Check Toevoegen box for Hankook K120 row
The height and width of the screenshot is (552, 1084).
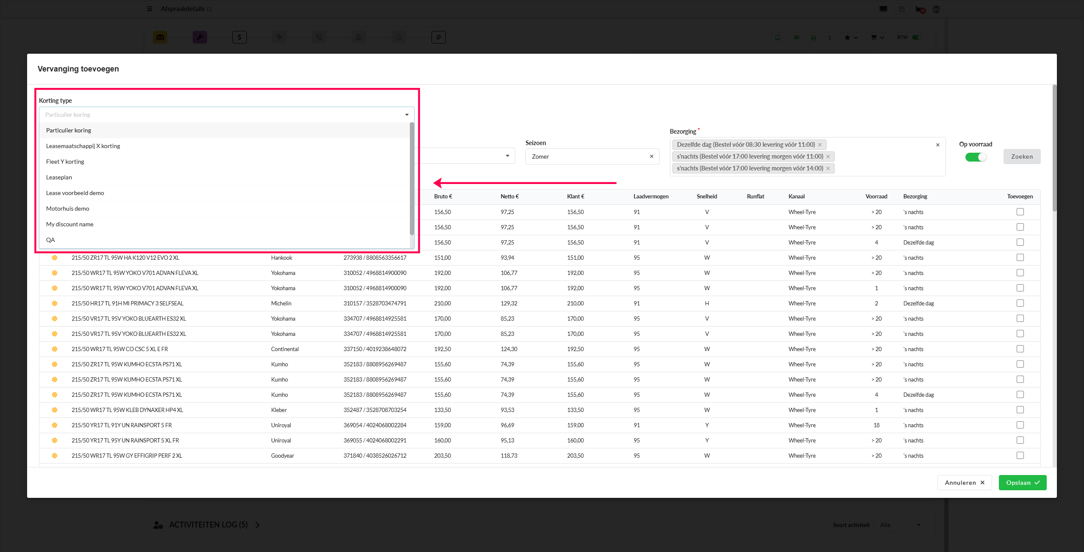click(1020, 258)
